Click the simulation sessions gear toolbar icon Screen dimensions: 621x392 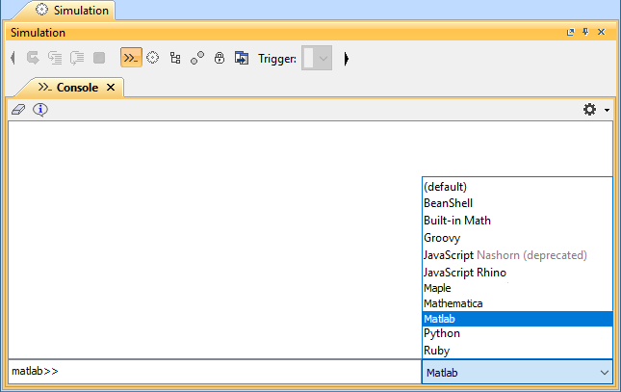152,58
